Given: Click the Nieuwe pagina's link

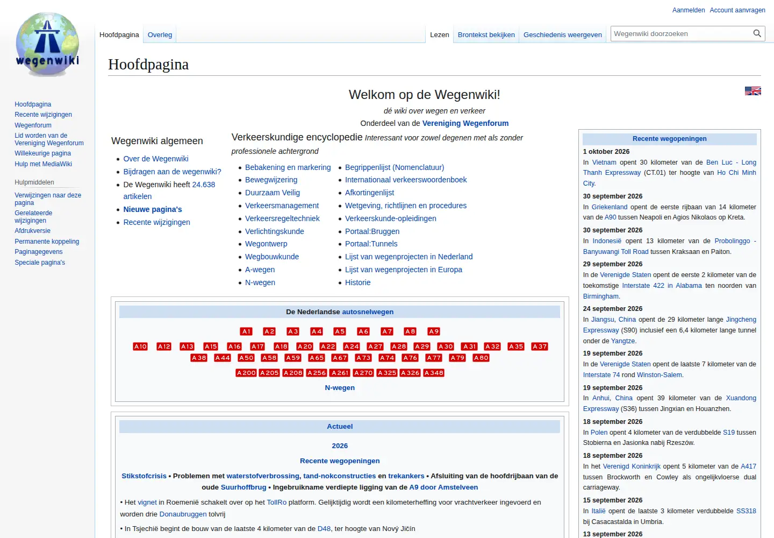Looking at the screenshot, I should tap(153, 209).
